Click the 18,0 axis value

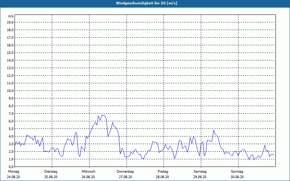10,30
